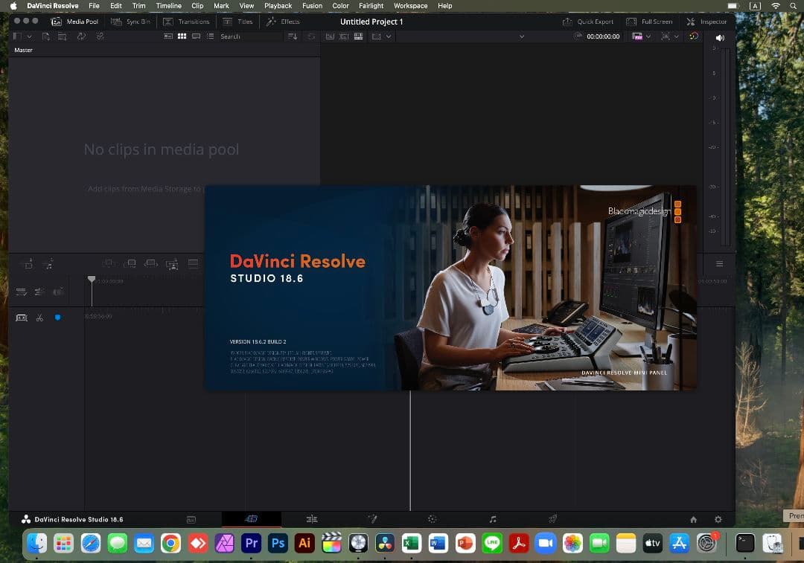This screenshot has width=804, height=563.
Task: Switch to the Fairlight page music icon
Action: [x=492, y=519]
